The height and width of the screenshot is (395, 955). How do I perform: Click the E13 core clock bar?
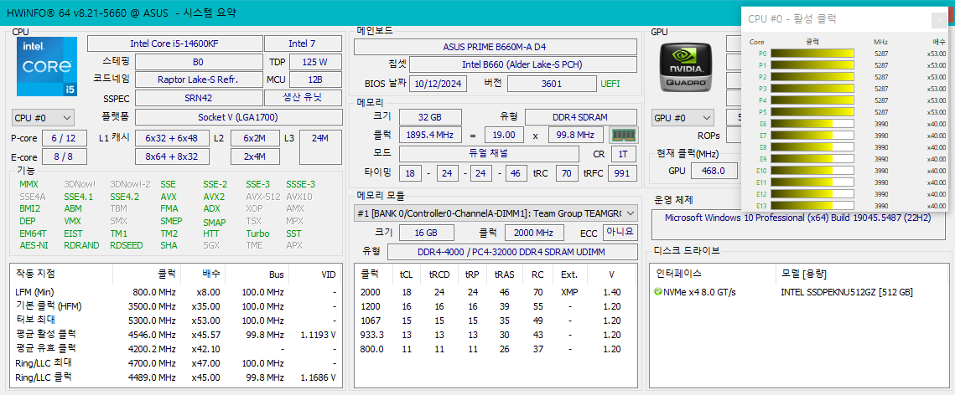click(812, 206)
